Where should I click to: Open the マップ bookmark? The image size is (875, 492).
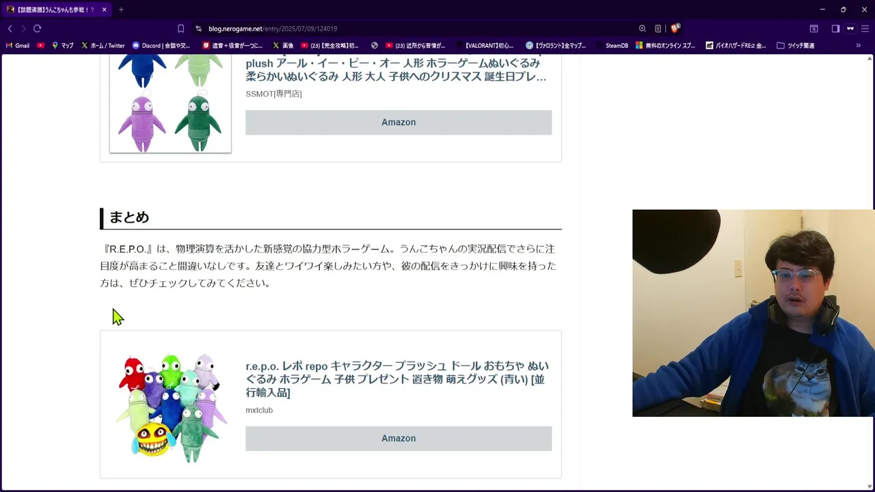tap(62, 46)
